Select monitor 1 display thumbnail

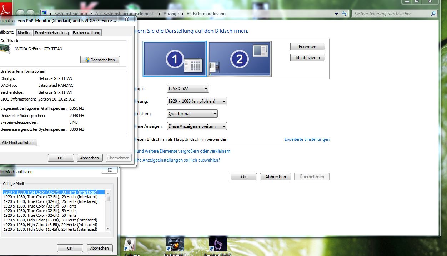pyautogui.click(x=175, y=59)
